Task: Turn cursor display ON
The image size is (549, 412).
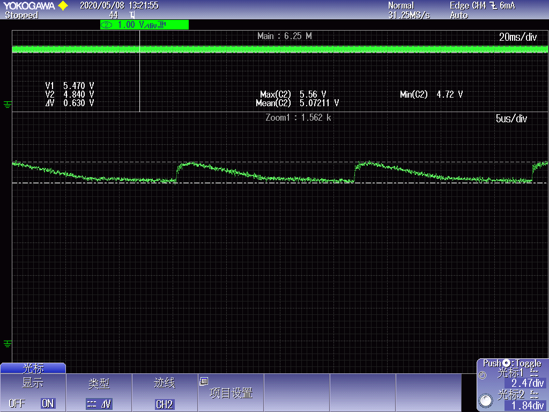Action: 48,403
